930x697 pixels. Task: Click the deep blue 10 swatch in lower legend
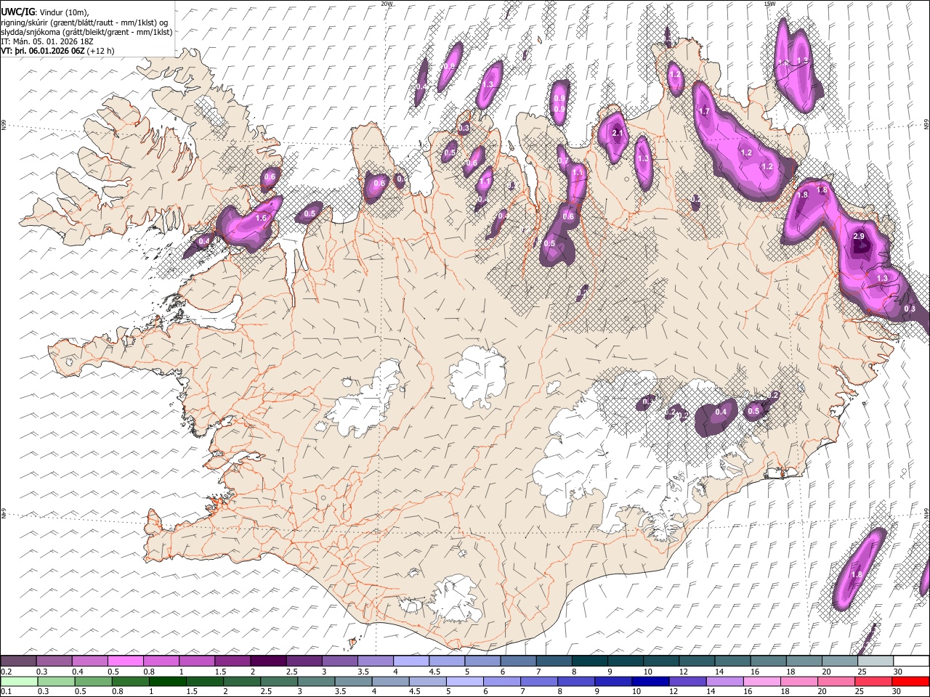click(x=650, y=681)
